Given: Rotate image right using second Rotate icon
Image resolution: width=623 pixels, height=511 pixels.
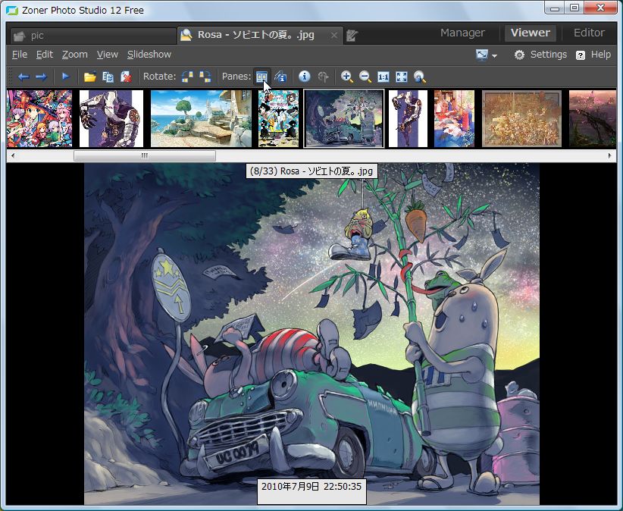Looking at the screenshot, I should pyautogui.click(x=205, y=77).
